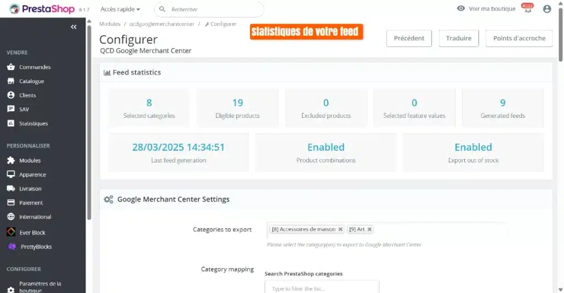Click the Paiement credit card icon

(11, 203)
